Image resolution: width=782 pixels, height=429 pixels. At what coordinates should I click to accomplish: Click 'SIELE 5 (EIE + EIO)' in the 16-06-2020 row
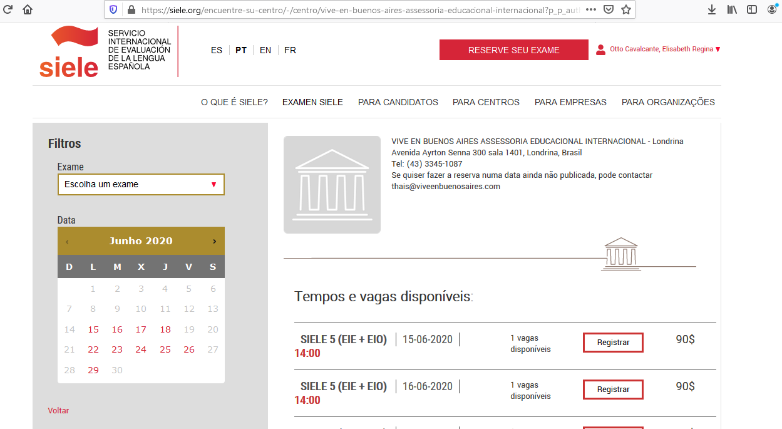coord(344,386)
